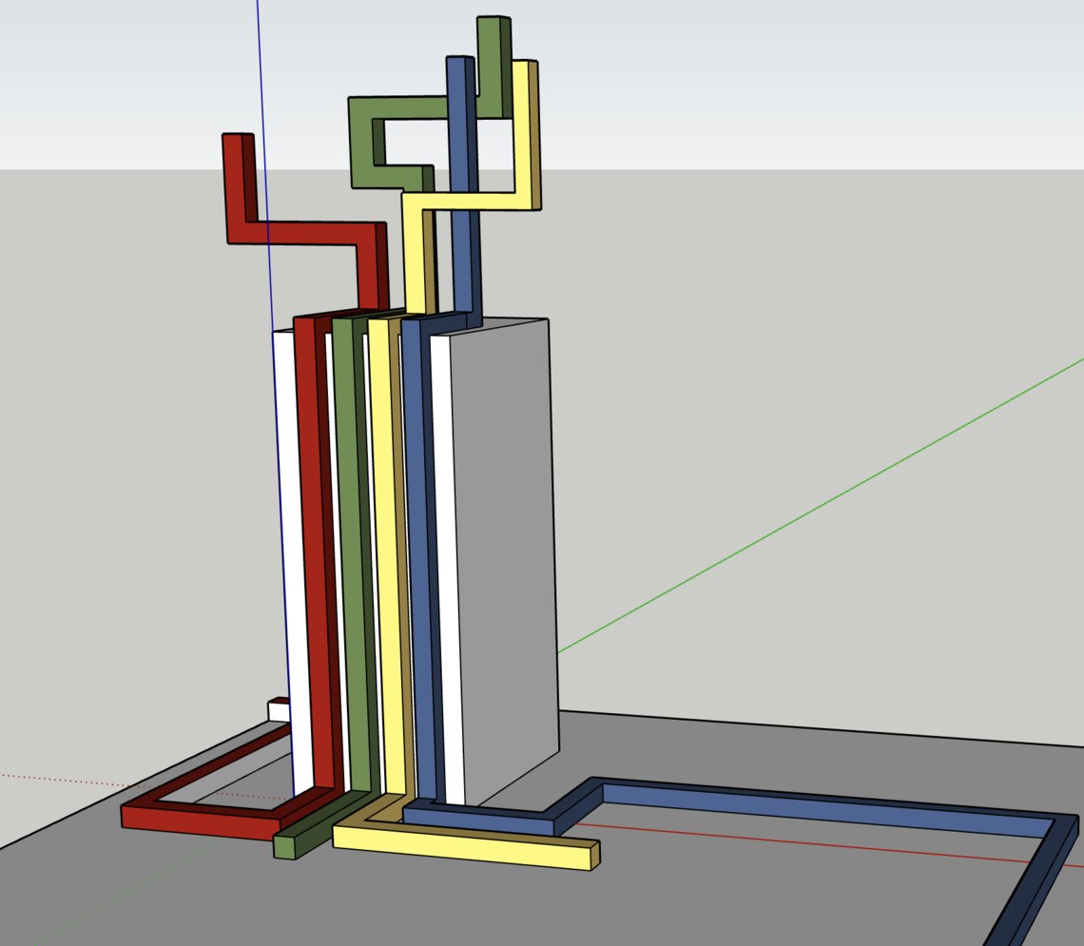This screenshot has height=946, width=1084.
Task: Select the green pipe end on the floor
Action: click(x=285, y=846)
